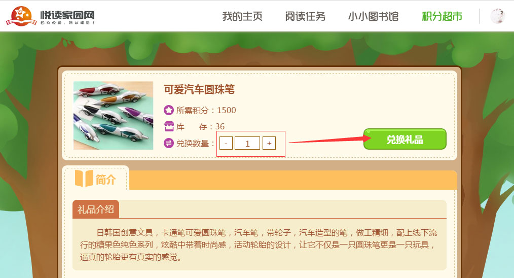Click the 悦读家园网 site logo
Viewport: 514px width, 278px height.
(x=51, y=16)
